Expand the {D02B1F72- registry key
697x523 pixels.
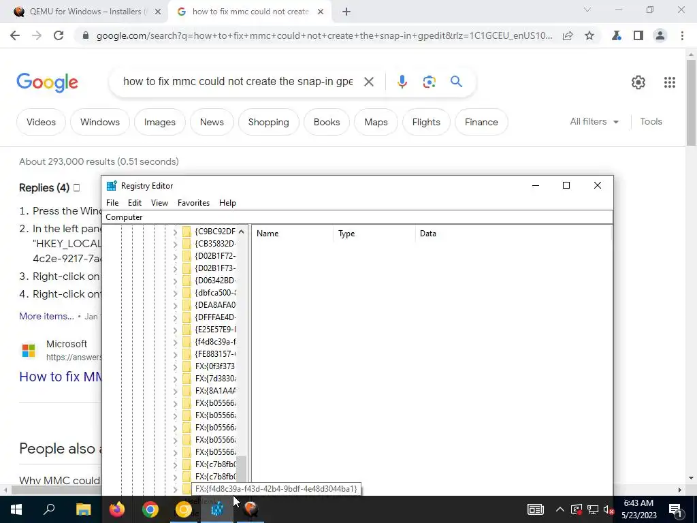coord(175,256)
